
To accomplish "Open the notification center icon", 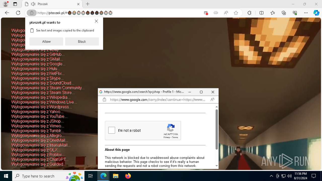I will [314, 176].
